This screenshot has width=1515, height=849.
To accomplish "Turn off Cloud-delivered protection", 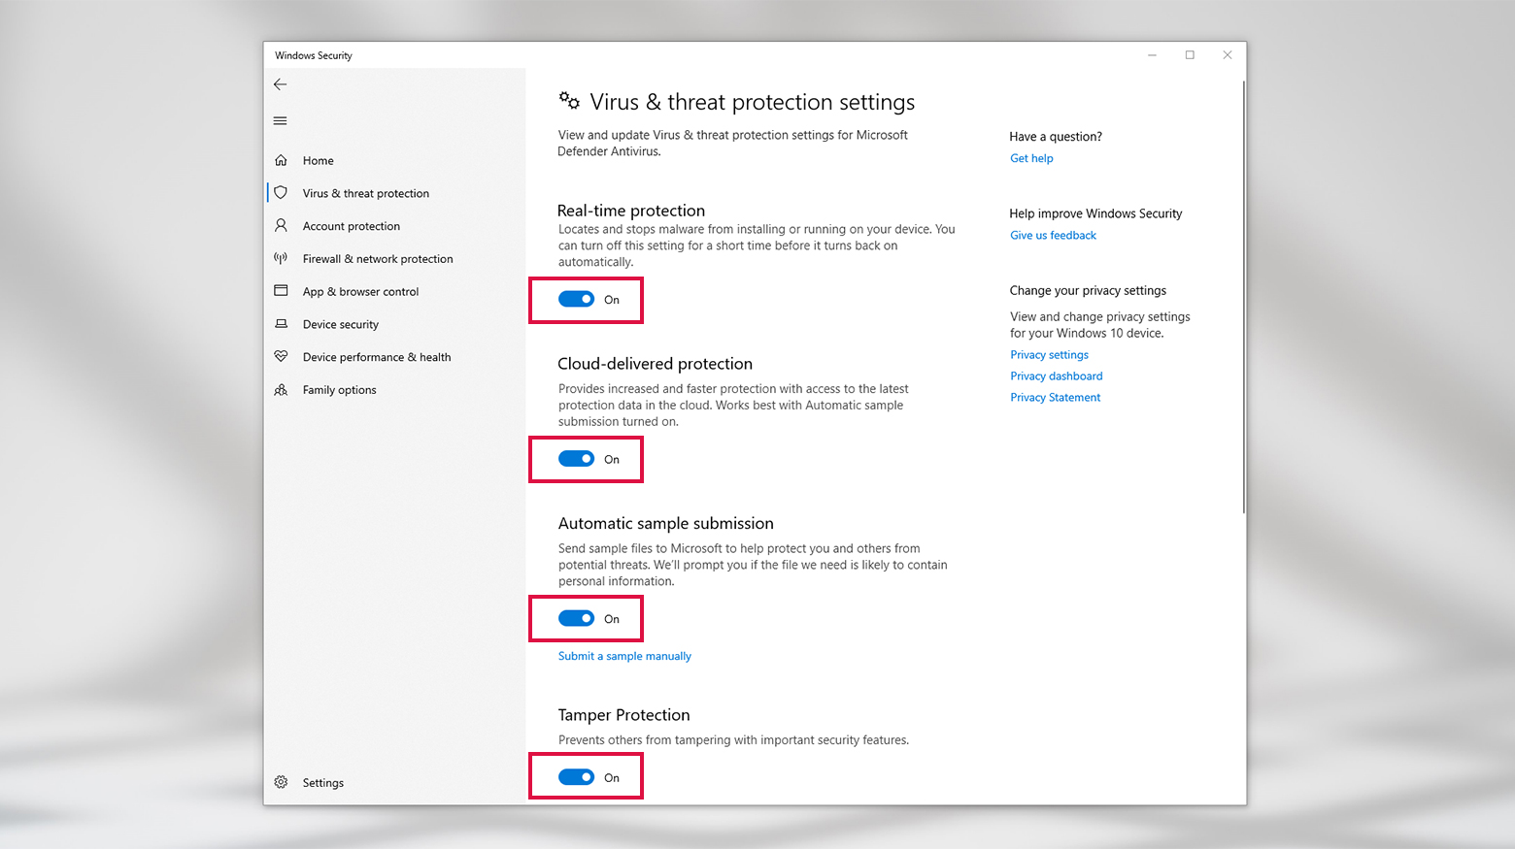I will pos(579,459).
